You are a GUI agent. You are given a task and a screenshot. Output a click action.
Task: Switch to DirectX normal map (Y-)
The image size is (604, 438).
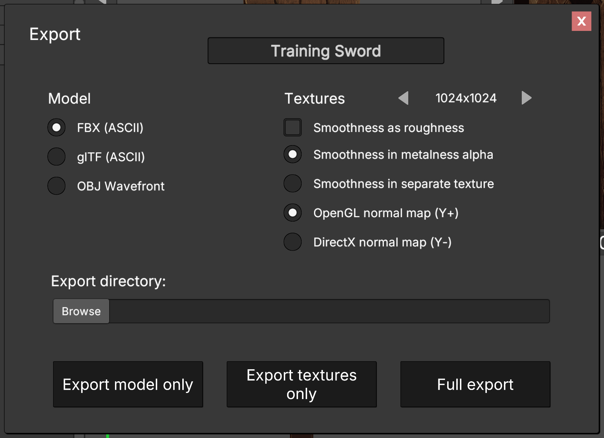point(293,242)
